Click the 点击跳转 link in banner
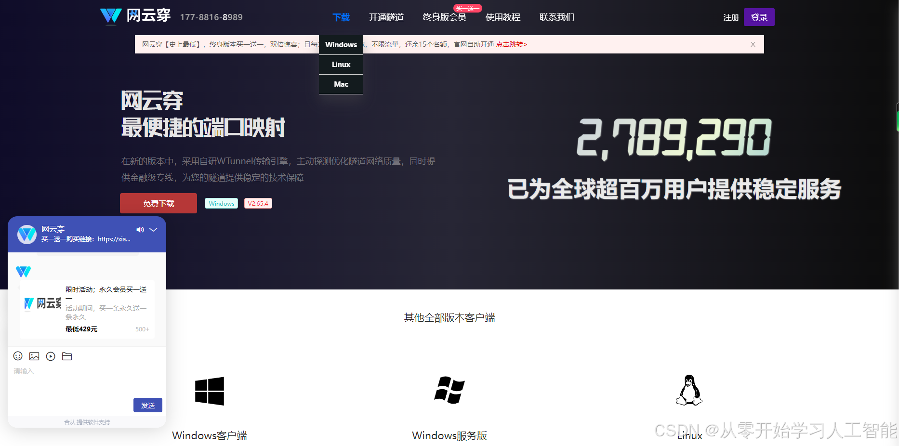Image resolution: width=899 pixels, height=446 pixels. (x=512, y=44)
